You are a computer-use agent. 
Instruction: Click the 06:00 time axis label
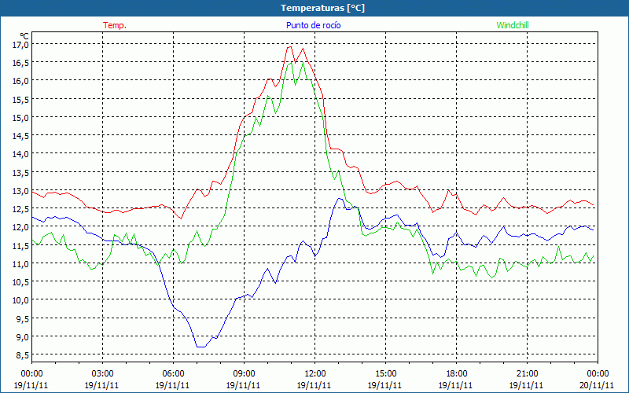point(174,373)
